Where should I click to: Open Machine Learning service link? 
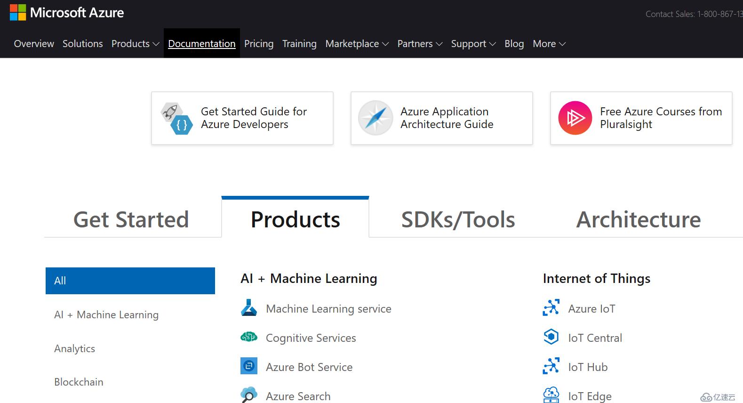pos(328,309)
